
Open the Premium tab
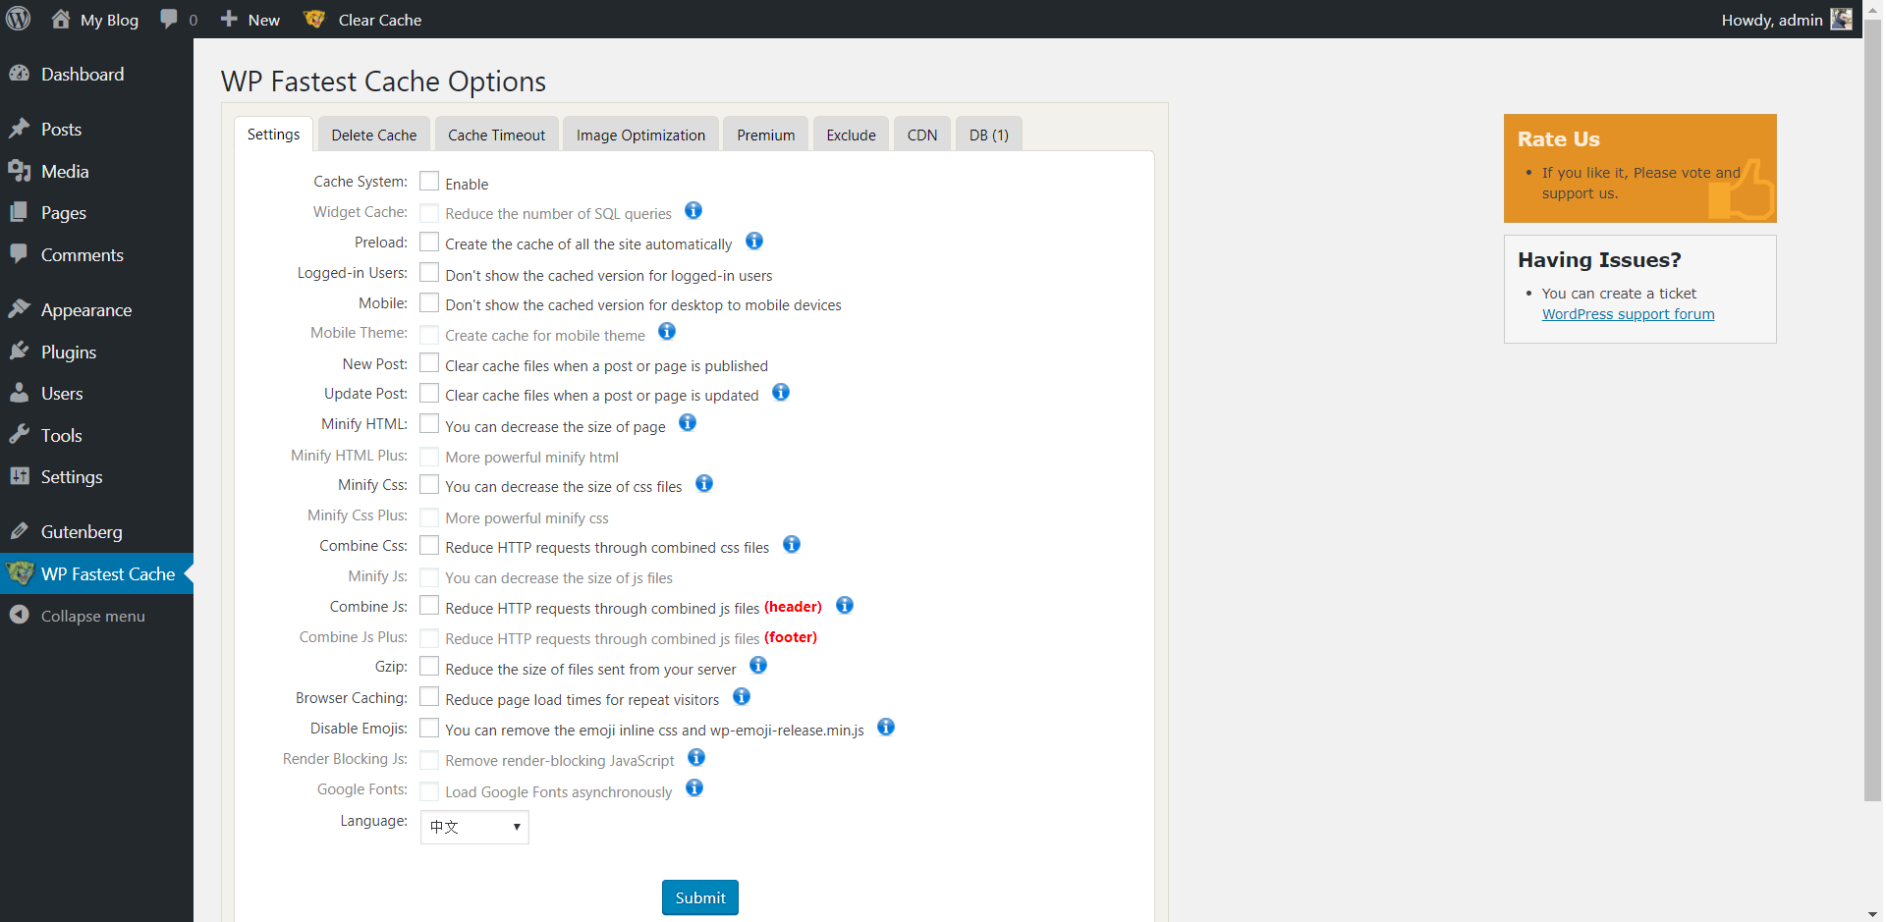(x=766, y=135)
